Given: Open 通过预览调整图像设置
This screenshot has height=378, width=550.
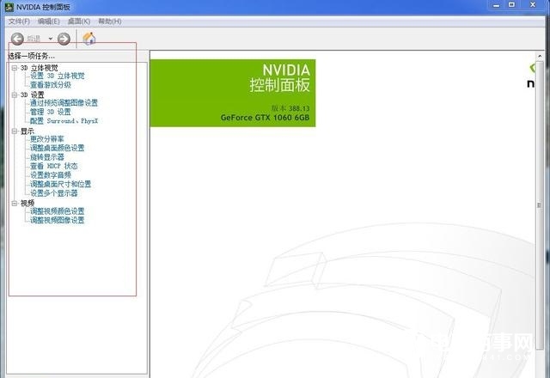Looking at the screenshot, I should [64, 103].
